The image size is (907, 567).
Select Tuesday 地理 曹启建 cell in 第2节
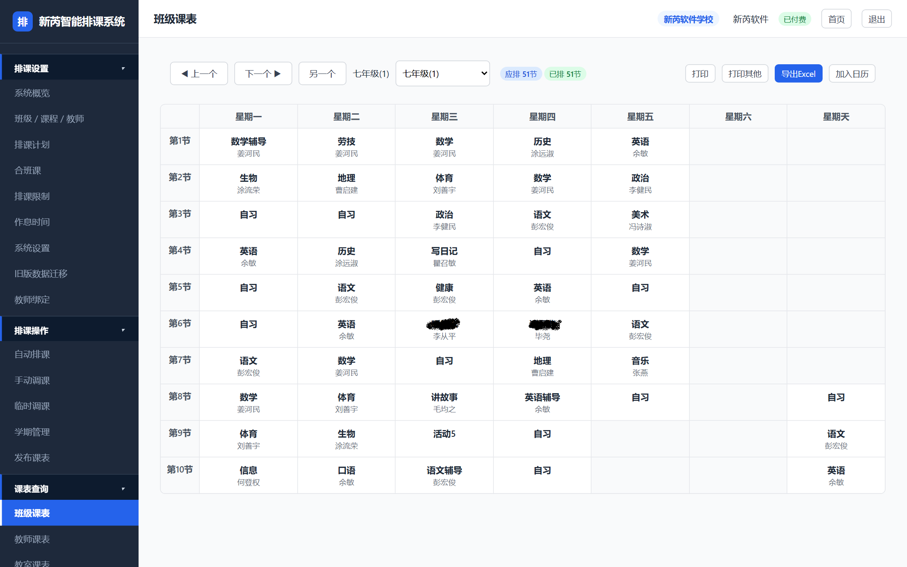(x=346, y=183)
